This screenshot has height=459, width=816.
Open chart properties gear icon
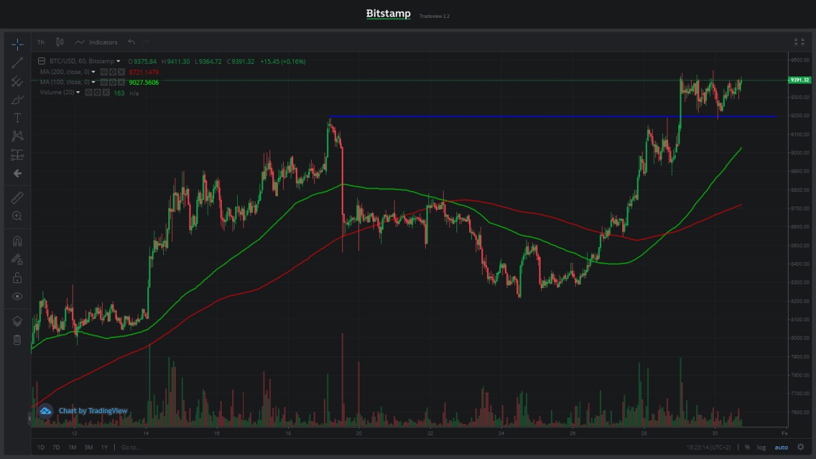(x=801, y=448)
